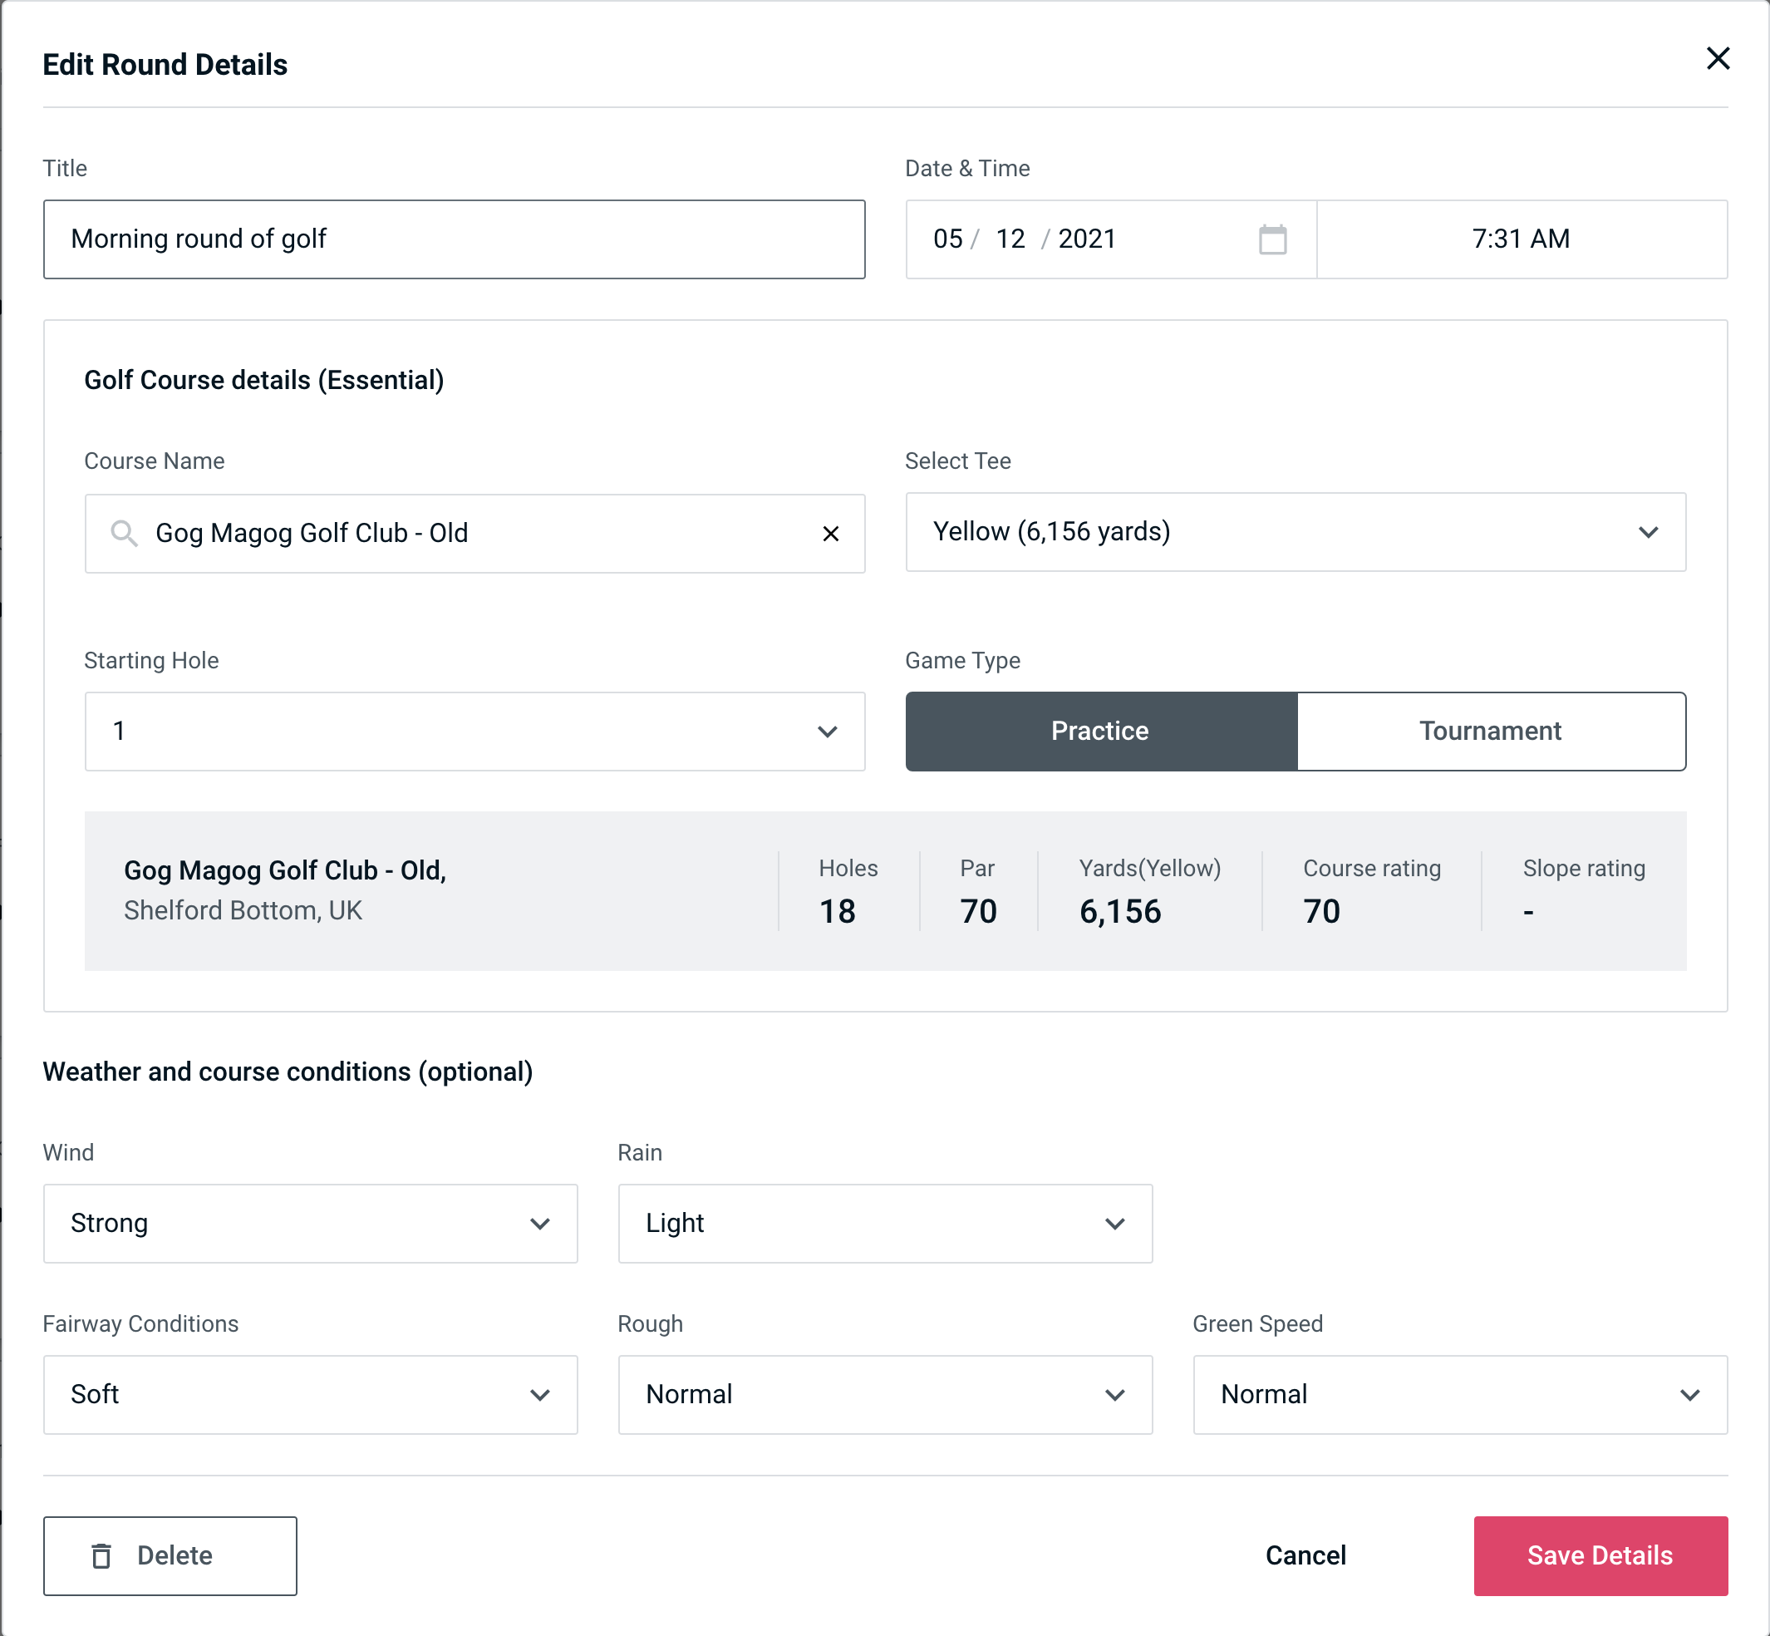Click the calendar icon for date picker
Image resolution: width=1770 pixels, height=1636 pixels.
(1274, 239)
